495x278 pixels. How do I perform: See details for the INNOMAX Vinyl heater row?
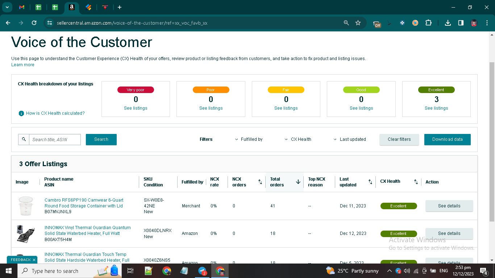(449, 233)
